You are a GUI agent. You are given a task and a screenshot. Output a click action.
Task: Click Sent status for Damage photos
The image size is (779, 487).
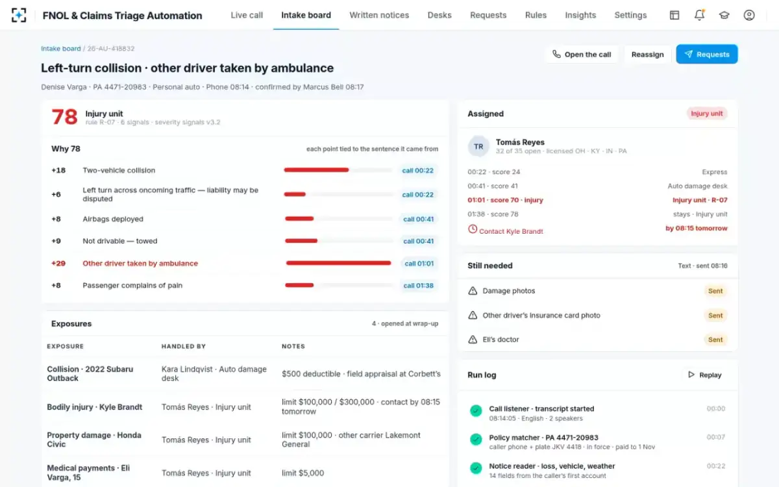coord(715,291)
